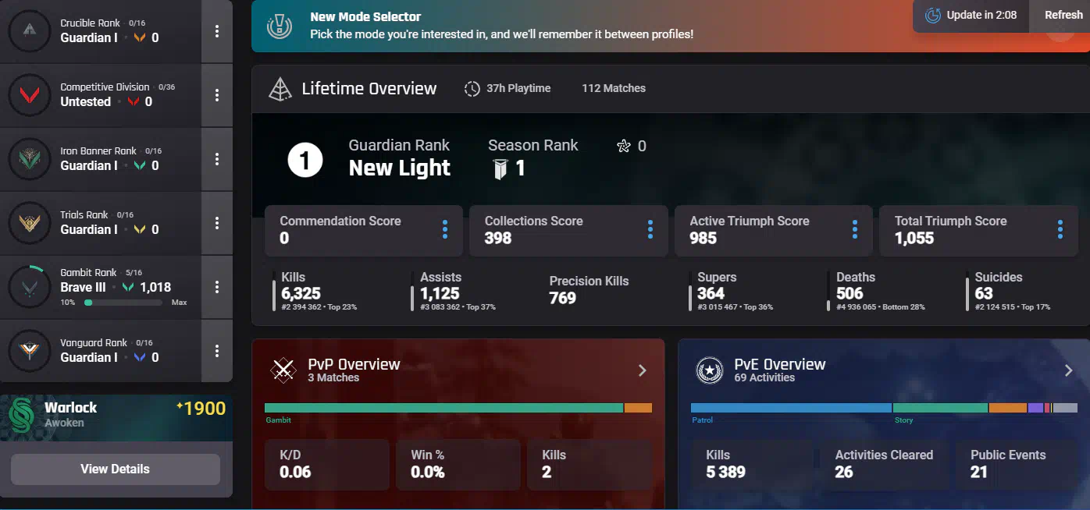This screenshot has height=510, width=1090.
Task: Click the PvP crossed swords icon
Action: pyautogui.click(x=283, y=370)
